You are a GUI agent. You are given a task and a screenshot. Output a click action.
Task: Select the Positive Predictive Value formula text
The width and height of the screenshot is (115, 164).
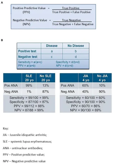pyautogui.click(x=52, y=10)
